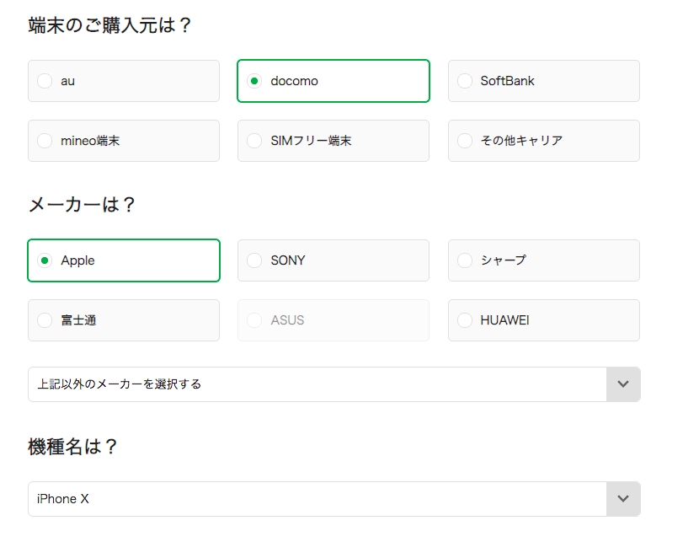Click the メーカーは？ heading

(82, 205)
